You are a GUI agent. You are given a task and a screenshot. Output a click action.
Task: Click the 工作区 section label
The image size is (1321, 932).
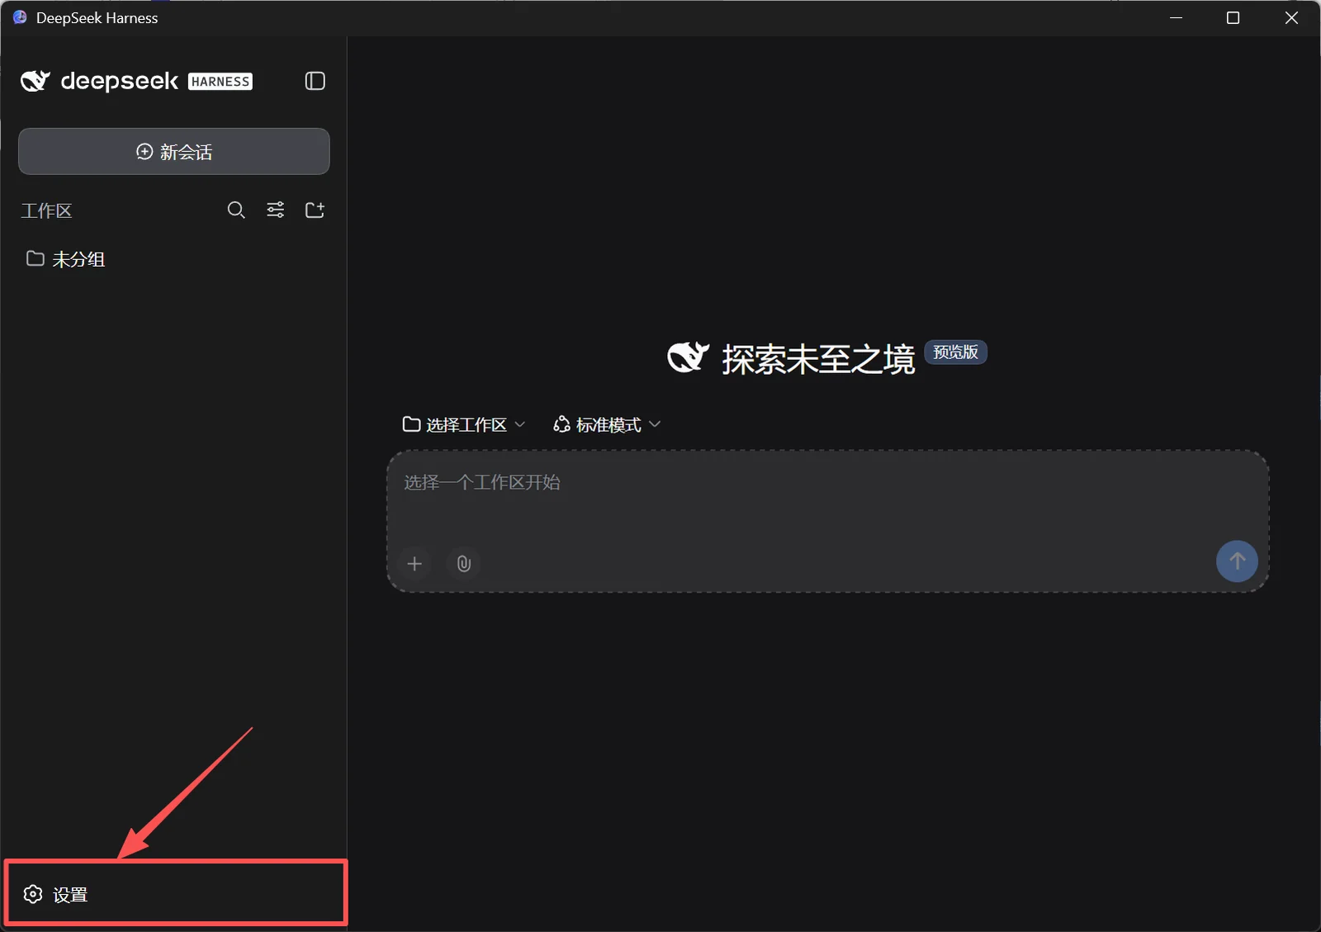(46, 211)
